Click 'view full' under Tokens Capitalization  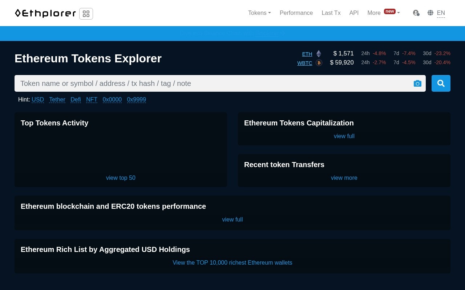[x=344, y=136]
